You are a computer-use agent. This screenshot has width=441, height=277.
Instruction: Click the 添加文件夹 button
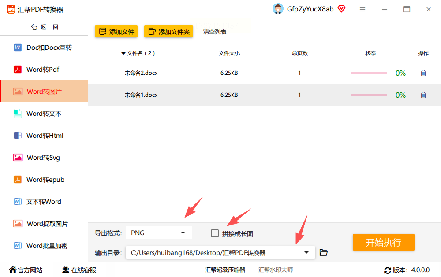pyautogui.click(x=169, y=31)
